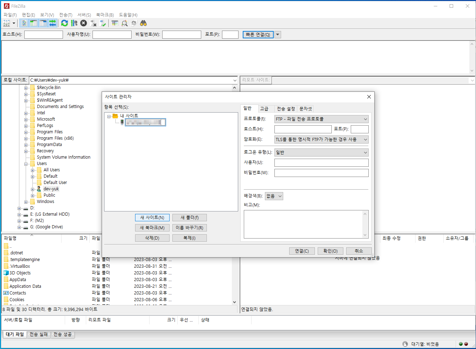Select the 3D Objects folder in file list
This screenshot has height=349, width=476.
(20, 273)
